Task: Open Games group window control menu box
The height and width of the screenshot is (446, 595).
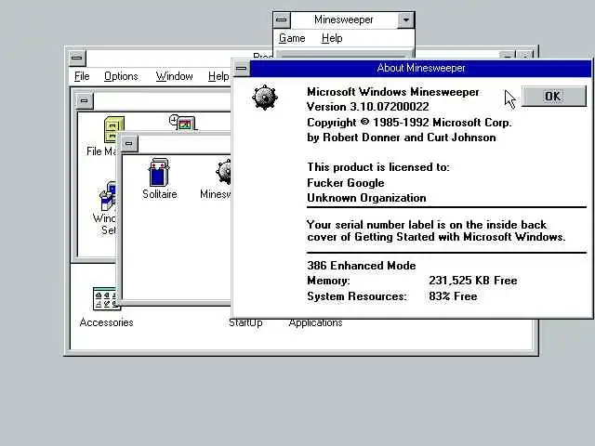Action: tap(129, 144)
